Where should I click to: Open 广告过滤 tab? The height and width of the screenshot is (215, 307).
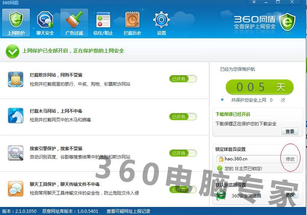coord(74,23)
